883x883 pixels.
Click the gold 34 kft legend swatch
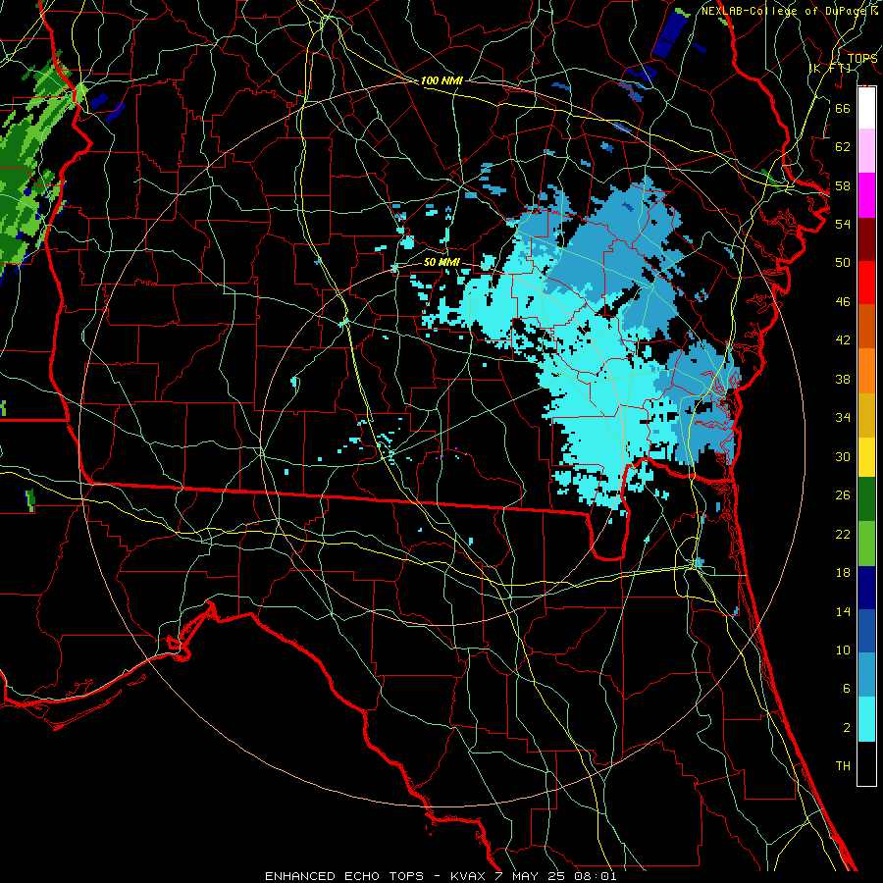[x=866, y=413]
